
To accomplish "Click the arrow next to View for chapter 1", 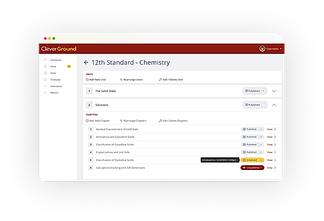I will [275, 129].
